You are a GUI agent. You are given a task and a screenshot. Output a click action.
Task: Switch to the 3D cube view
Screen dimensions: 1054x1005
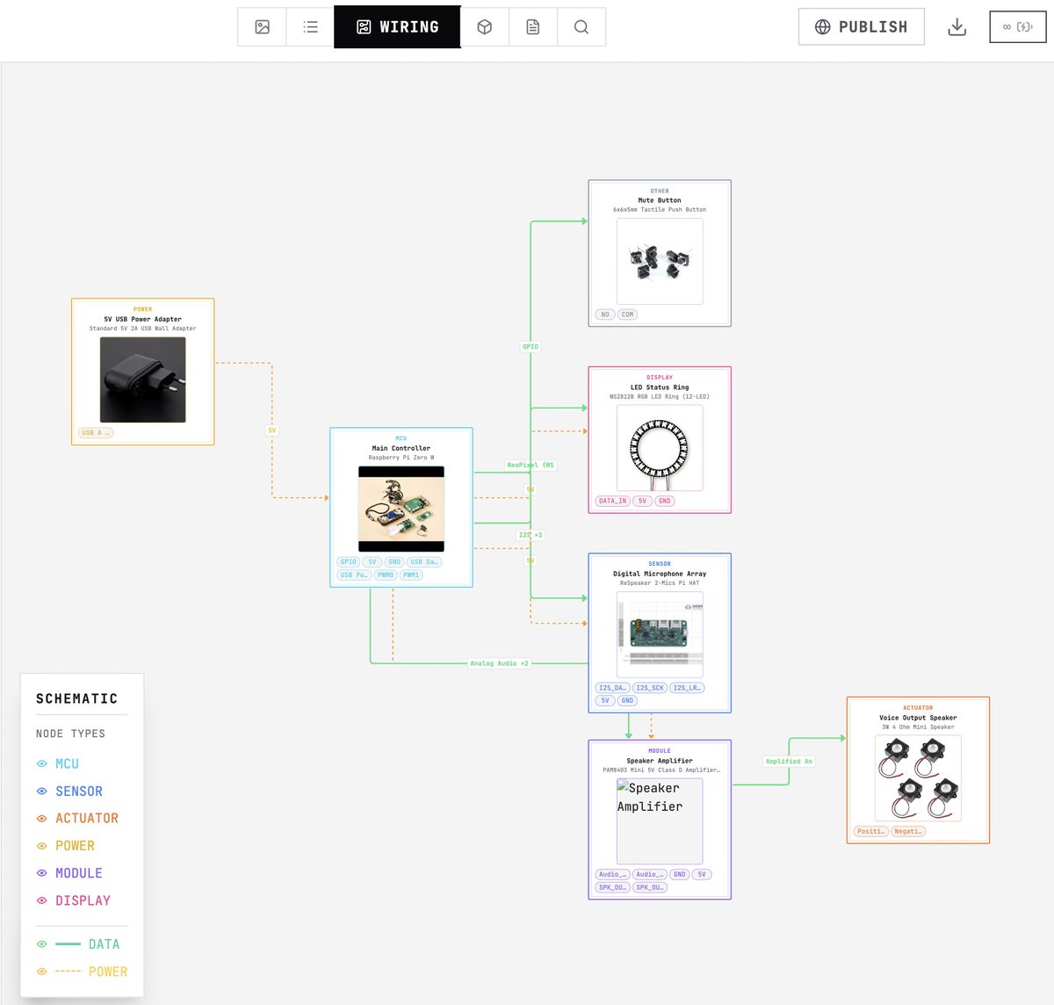pos(485,27)
